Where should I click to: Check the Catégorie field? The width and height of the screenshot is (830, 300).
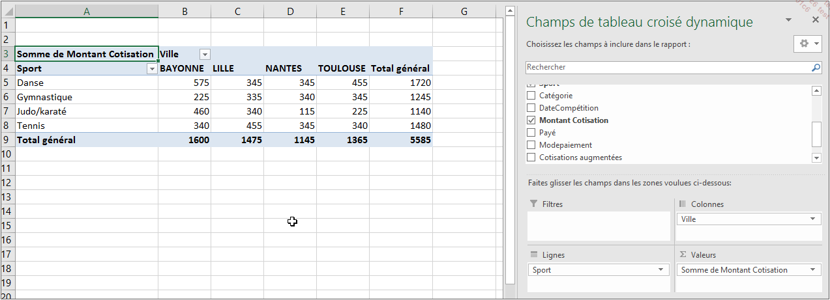(531, 96)
